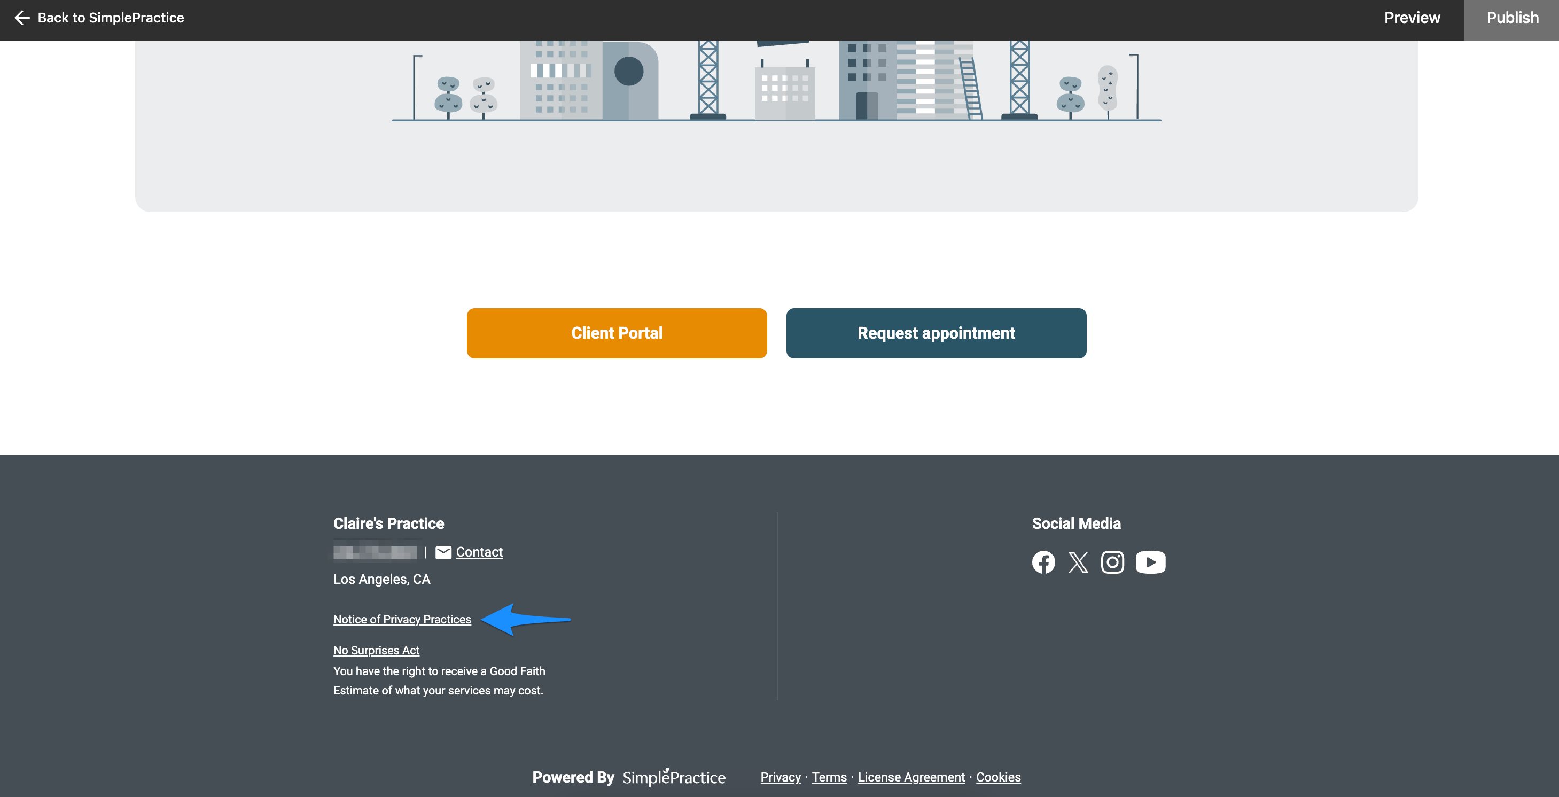Open the Contact link

point(479,552)
